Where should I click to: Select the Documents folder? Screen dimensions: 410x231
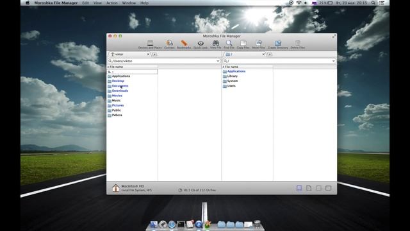[133, 86]
